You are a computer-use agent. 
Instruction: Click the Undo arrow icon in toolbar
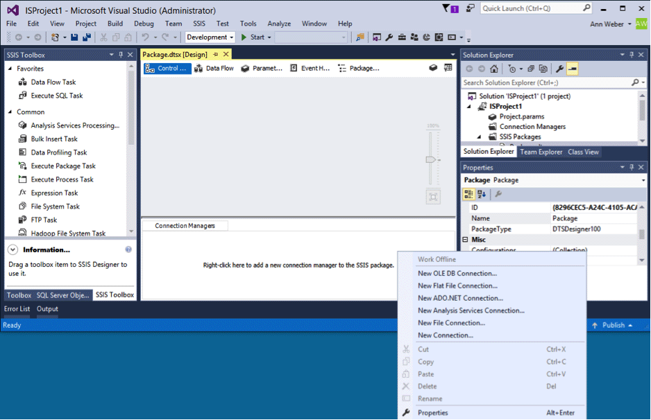click(x=145, y=37)
